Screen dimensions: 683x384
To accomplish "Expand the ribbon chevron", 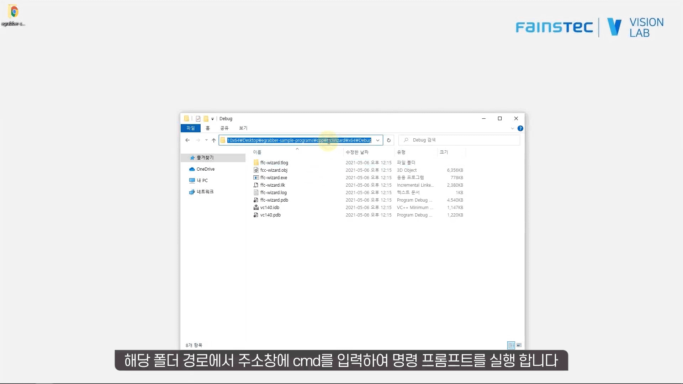I will pos(512,128).
